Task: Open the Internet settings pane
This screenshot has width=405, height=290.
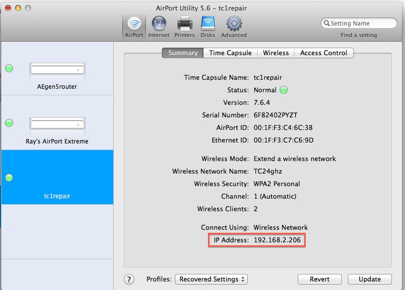Action: tap(158, 27)
